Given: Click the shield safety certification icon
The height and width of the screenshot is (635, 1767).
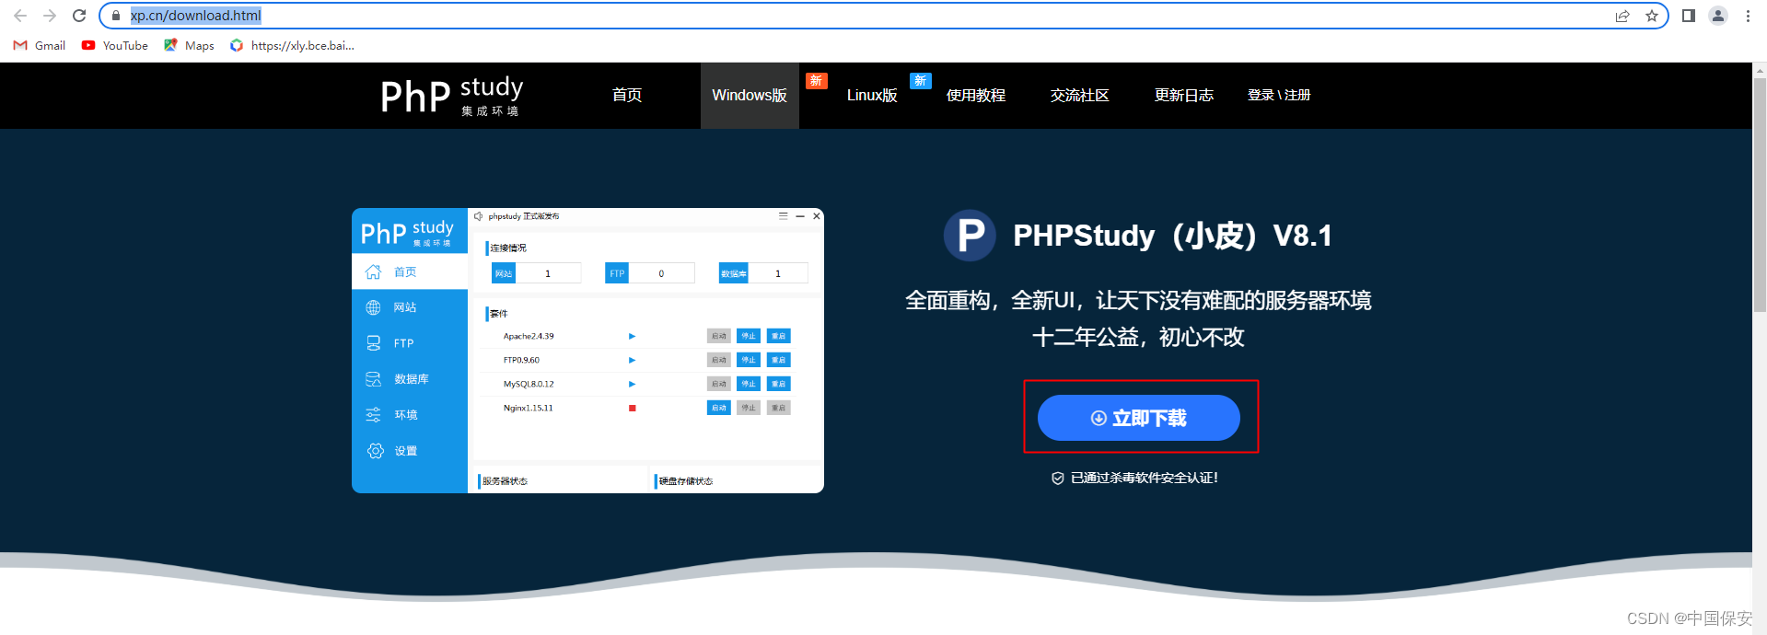Looking at the screenshot, I should click(1058, 478).
